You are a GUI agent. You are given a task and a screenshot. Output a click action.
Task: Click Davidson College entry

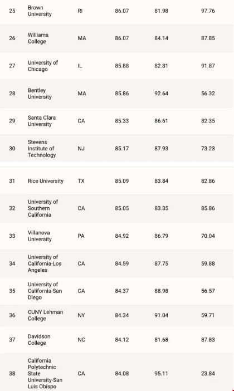[x=39, y=340]
